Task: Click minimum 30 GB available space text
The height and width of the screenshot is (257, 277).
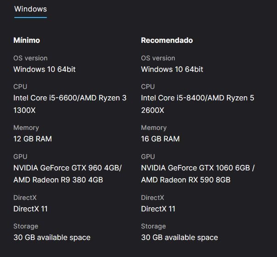Action: tap(52, 238)
